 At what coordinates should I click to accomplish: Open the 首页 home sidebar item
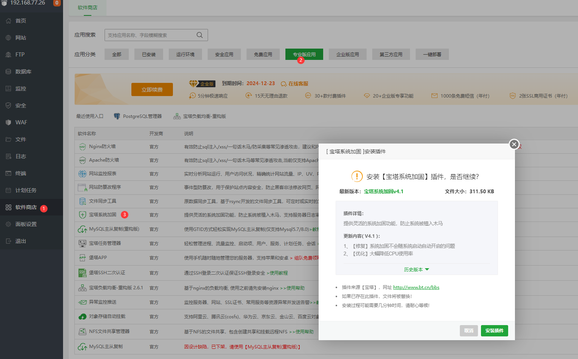point(31,21)
